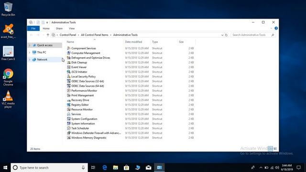Select the Component Services shortcut icon
306x172 pixels.
[69, 48]
